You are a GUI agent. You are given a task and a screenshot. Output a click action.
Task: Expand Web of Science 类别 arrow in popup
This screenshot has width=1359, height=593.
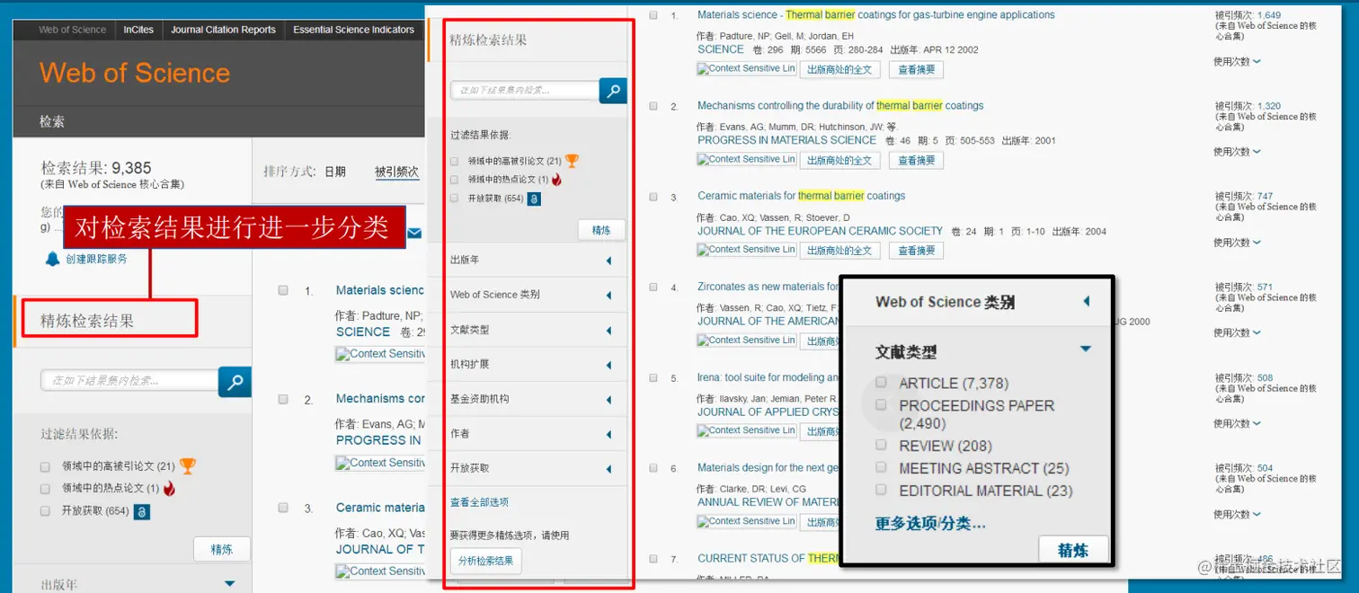coord(1086,301)
